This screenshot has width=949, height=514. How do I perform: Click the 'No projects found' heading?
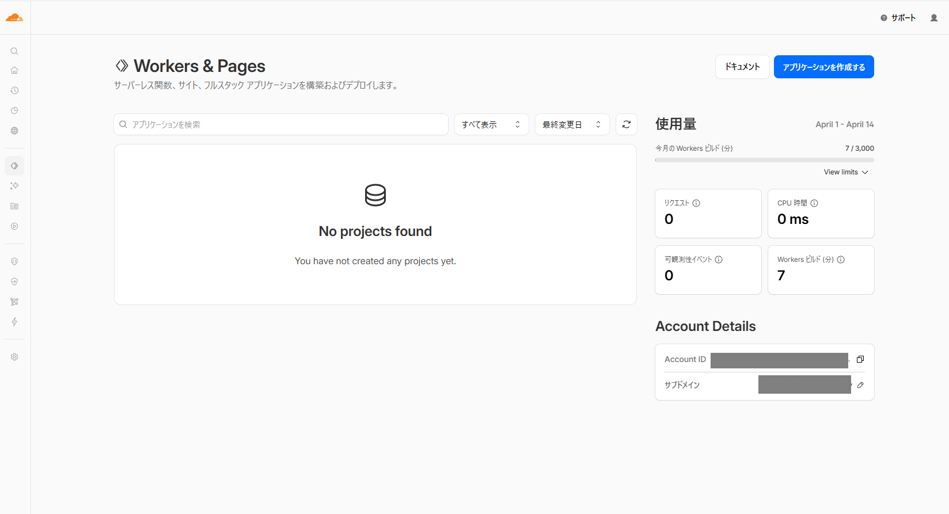click(375, 231)
